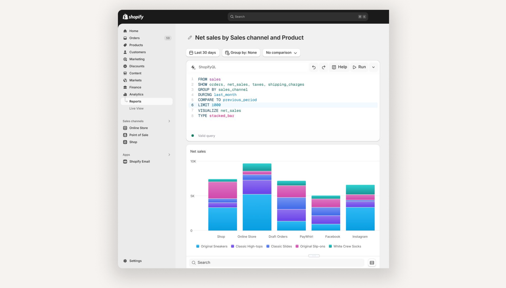Open the Point of Sale channel
Screen dimensions: 506x288
(139, 135)
